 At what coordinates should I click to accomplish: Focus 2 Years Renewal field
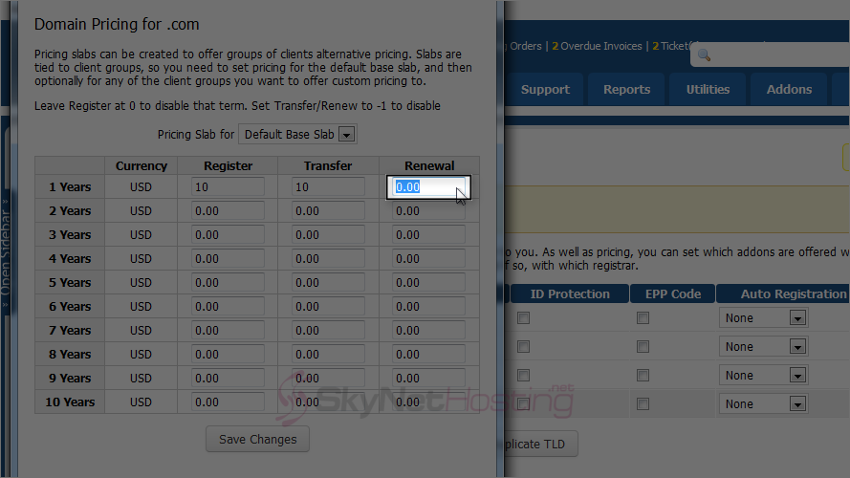(428, 211)
